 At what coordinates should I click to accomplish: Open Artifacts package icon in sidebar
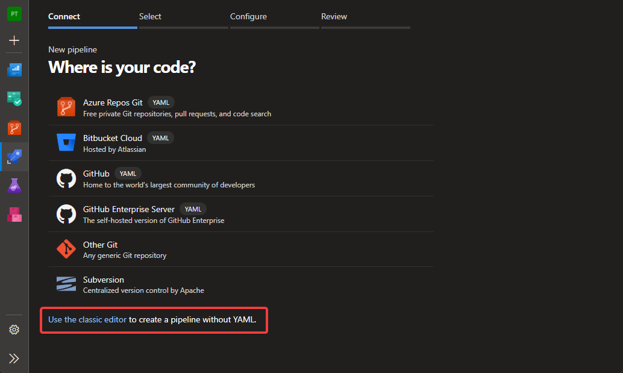point(14,215)
